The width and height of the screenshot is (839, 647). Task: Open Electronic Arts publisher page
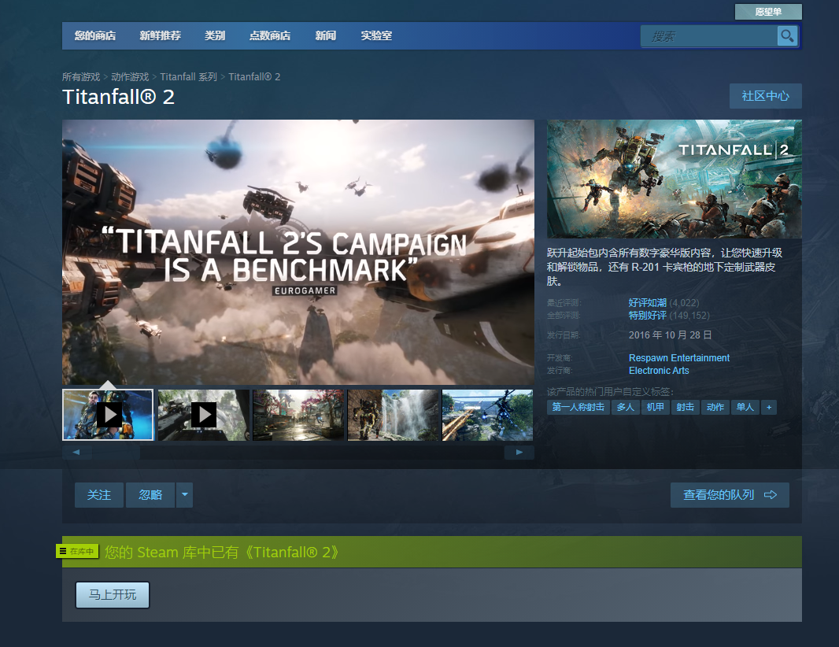(659, 371)
